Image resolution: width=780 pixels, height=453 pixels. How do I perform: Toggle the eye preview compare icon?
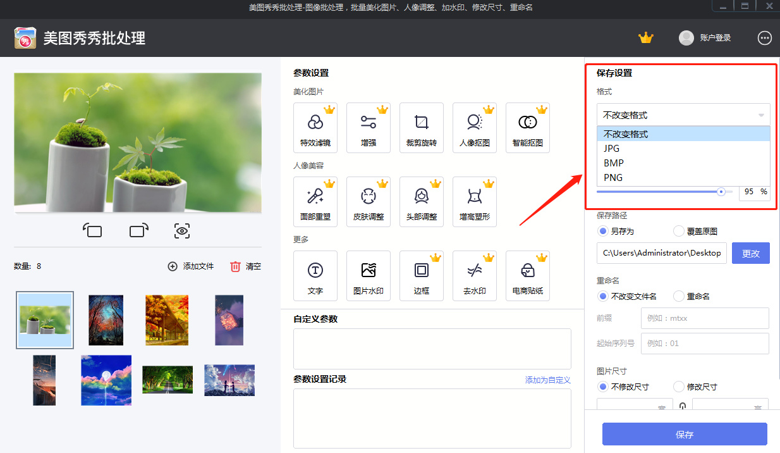(182, 231)
